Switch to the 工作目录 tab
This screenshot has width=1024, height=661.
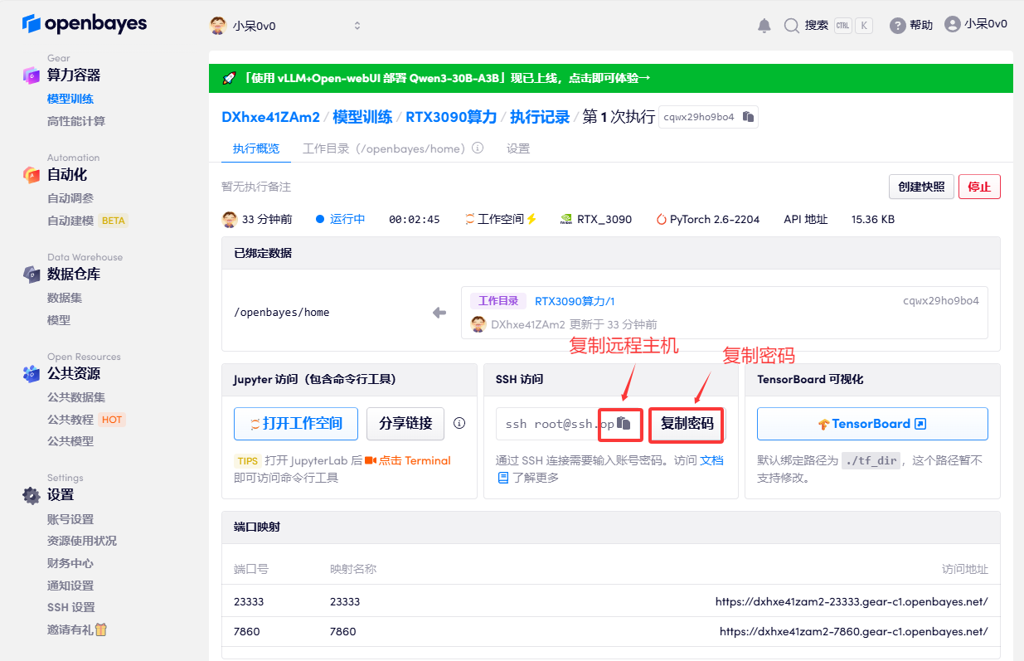click(392, 149)
